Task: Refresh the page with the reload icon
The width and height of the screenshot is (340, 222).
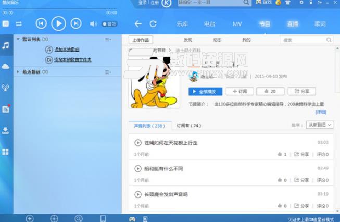Action: pyautogui.click(x=153, y=23)
